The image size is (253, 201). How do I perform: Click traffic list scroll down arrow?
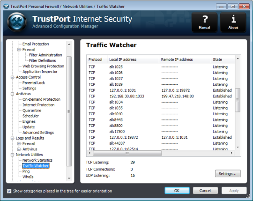pyautogui.click(x=238, y=147)
